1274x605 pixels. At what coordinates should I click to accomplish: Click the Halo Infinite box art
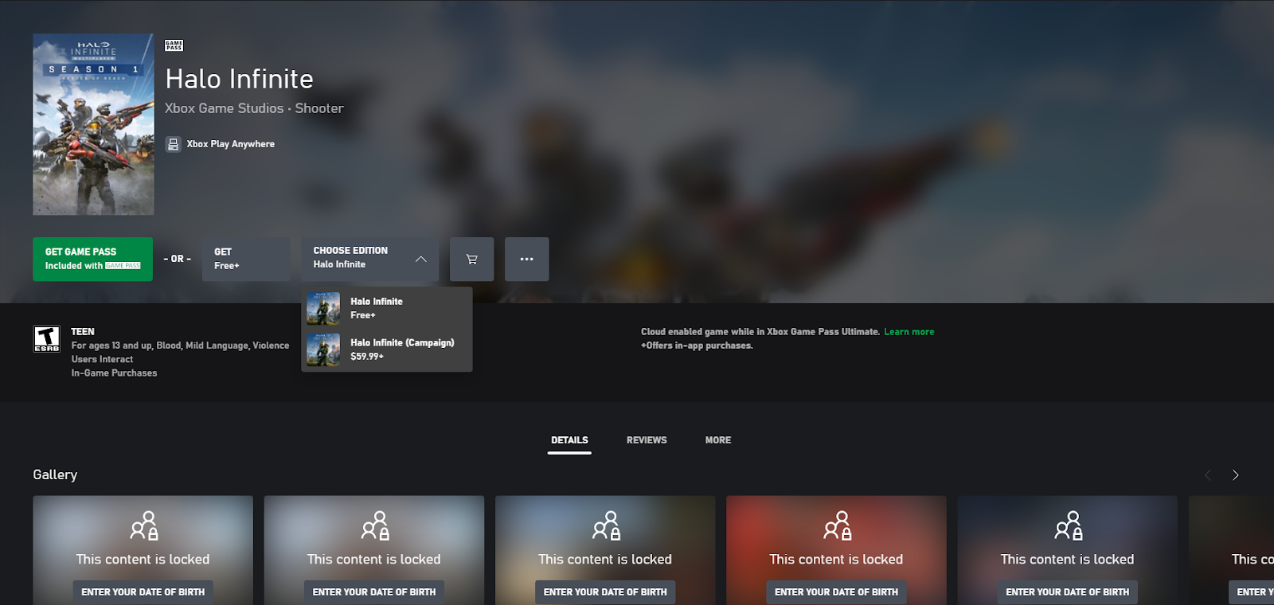[93, 124]
